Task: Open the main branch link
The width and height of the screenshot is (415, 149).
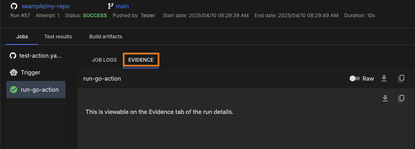Action: [x=122, y=6]
